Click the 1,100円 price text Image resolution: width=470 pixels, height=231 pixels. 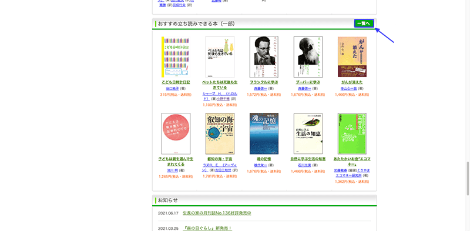220,105
